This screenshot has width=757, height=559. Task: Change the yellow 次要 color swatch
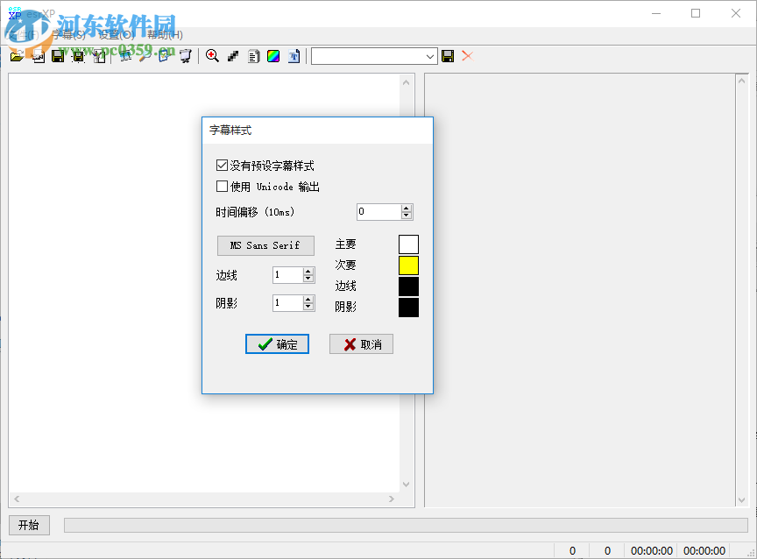tap(408, 265)
